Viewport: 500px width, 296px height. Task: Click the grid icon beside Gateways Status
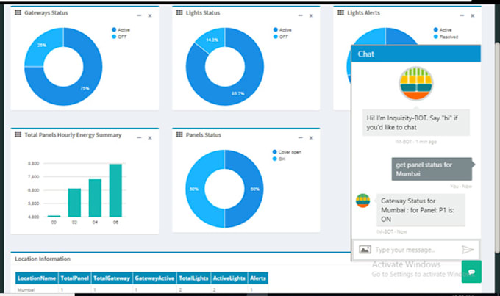click(18, 12)
